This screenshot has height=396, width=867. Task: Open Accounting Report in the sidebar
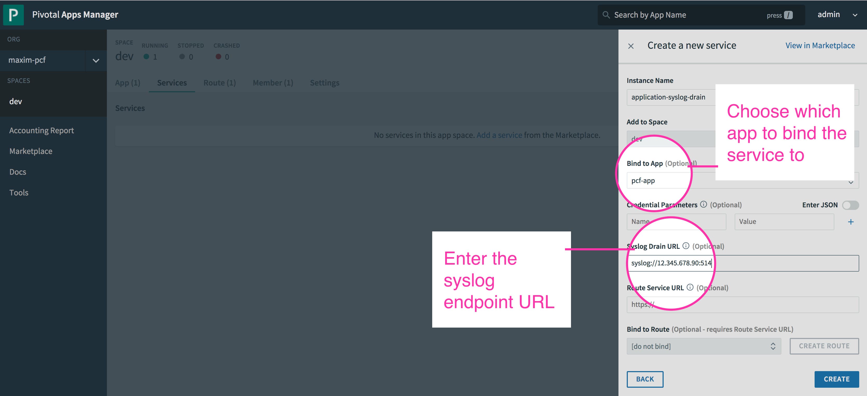(42, 130)
